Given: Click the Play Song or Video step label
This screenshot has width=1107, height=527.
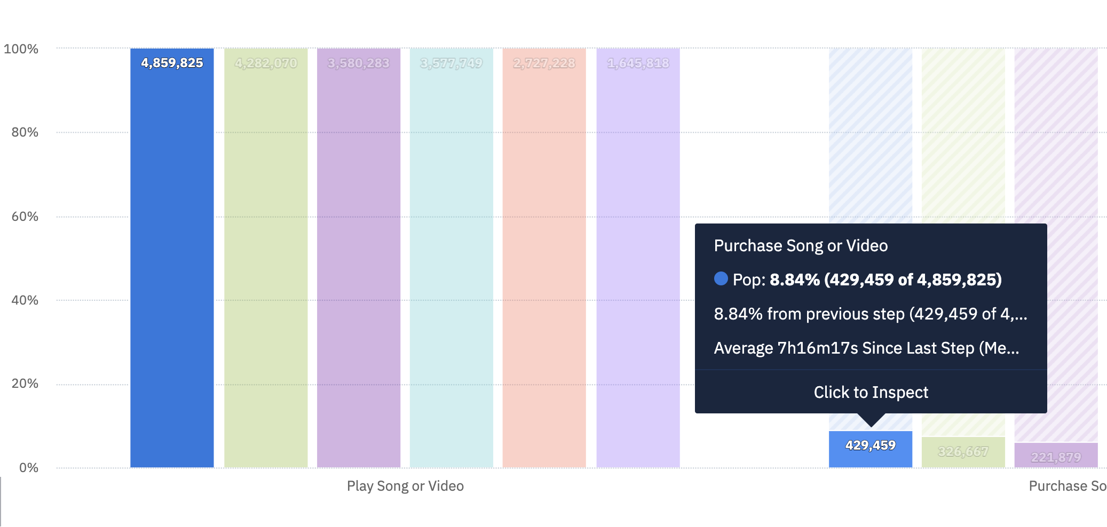Looking at the screenshot, I should click(x=405, y=486).
